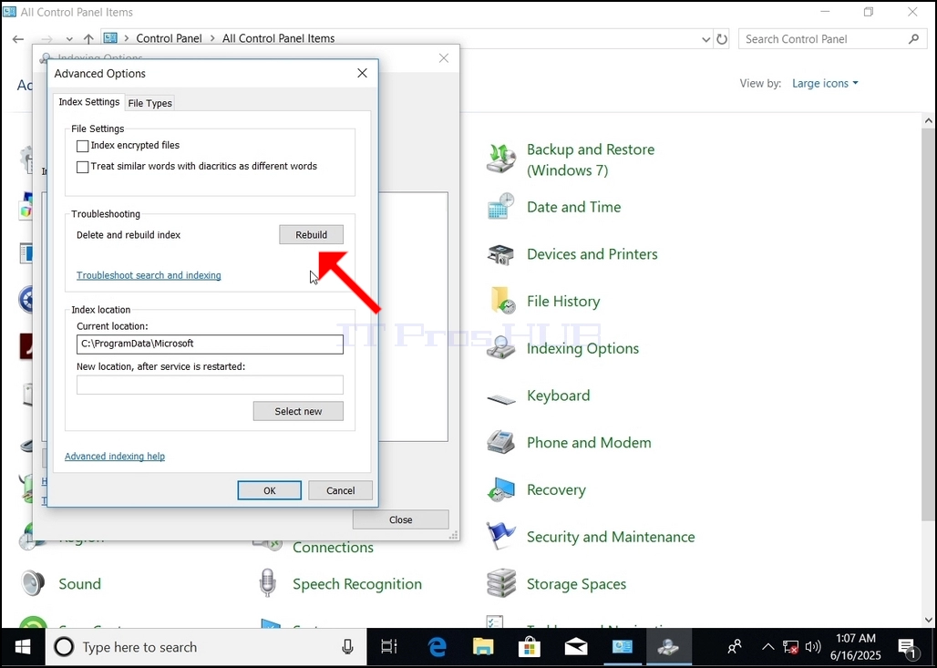Click the Date and Time label
Viewport: 937px width, 668px height.
click(x=573, y=207)
